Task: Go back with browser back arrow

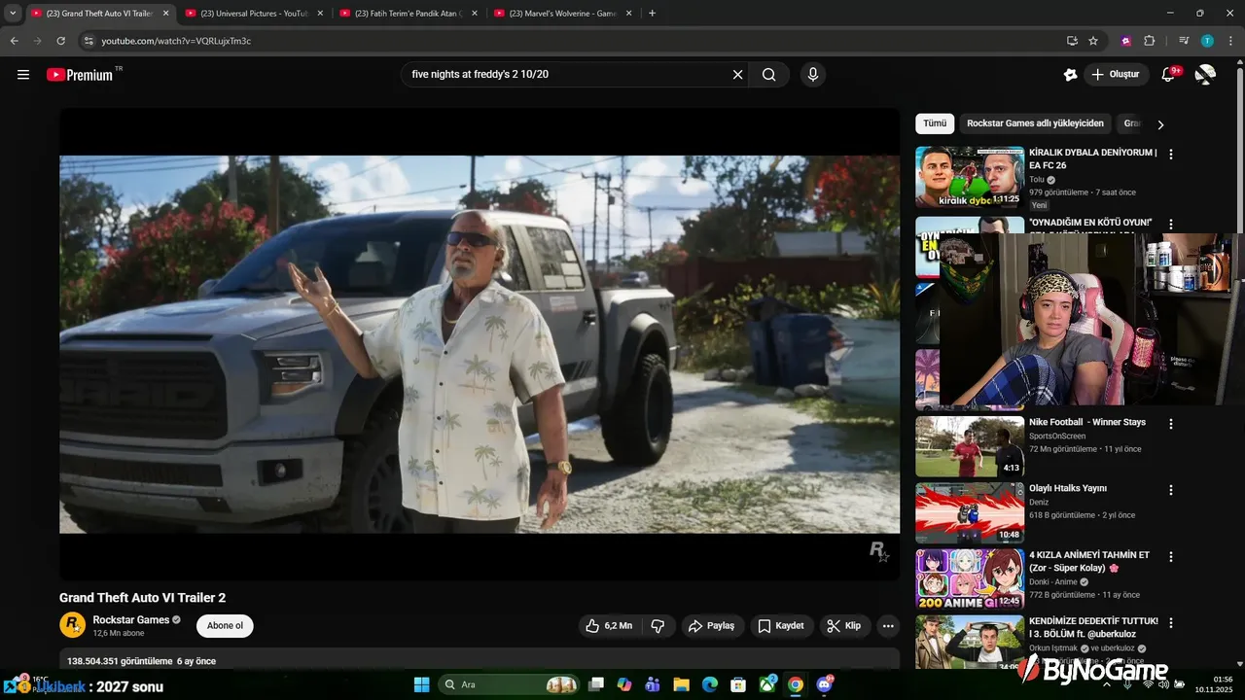Action: 15,41
